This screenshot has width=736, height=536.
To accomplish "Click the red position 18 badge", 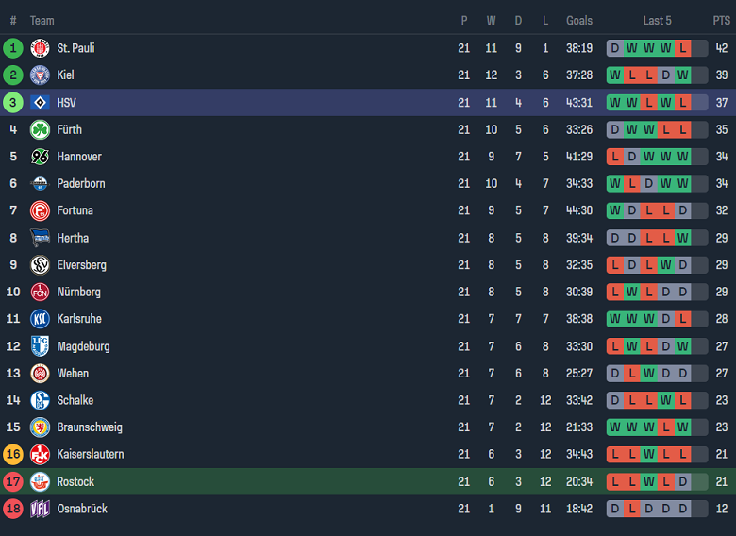I will (x=13, y=509).
